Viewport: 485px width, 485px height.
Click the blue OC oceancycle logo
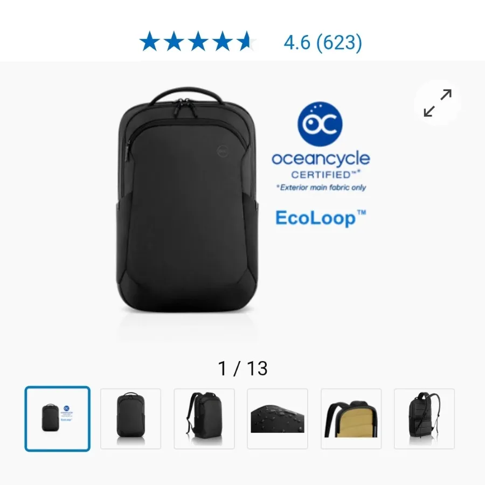click(320, 124)
